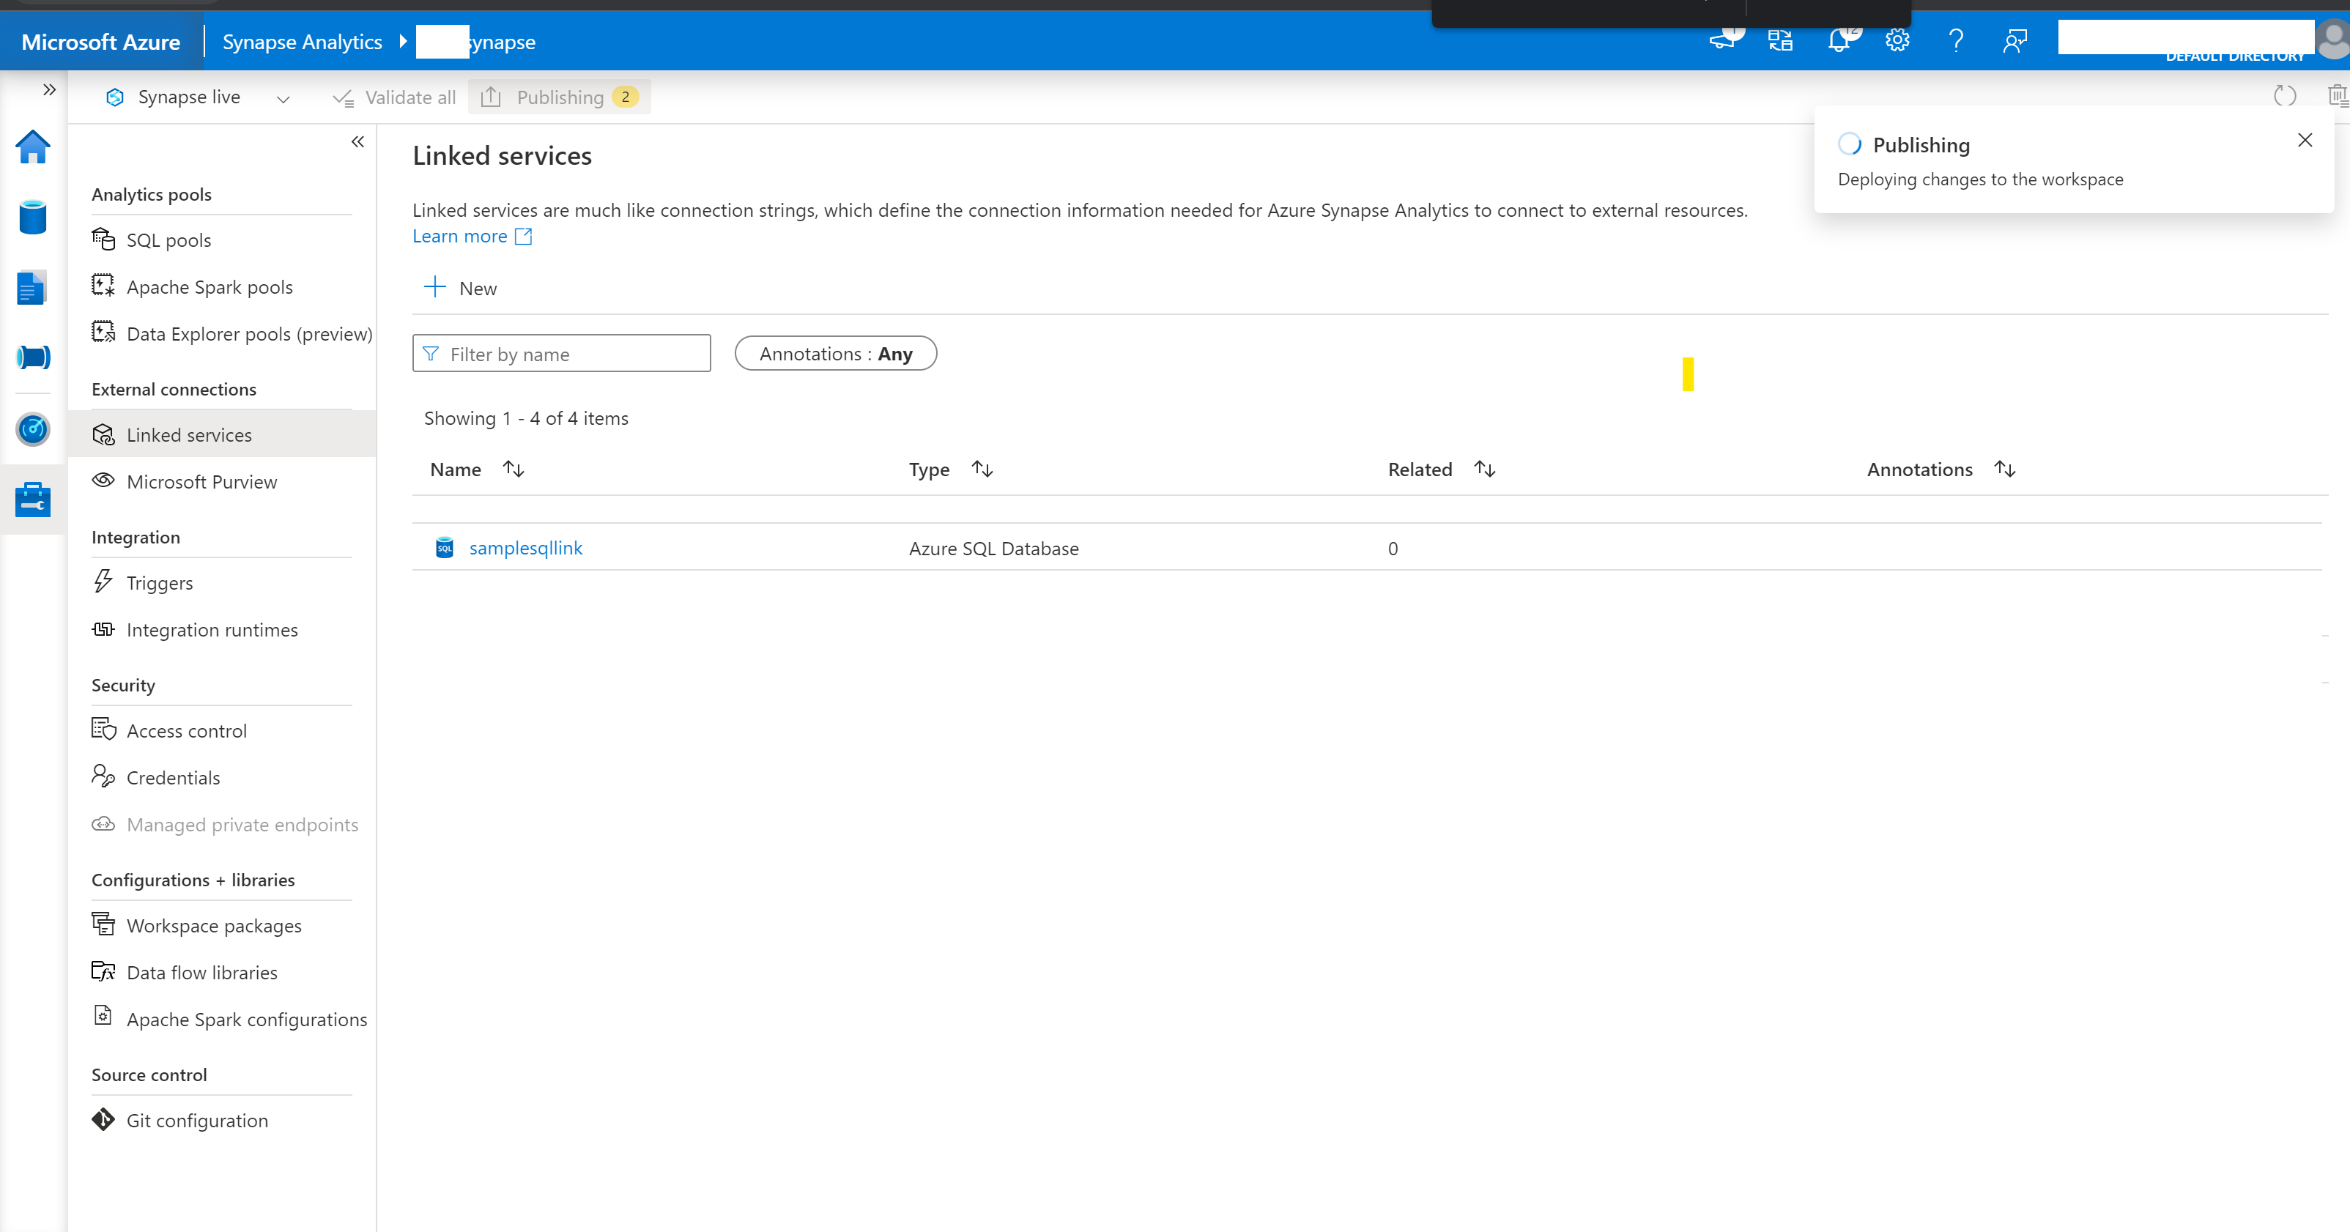Viewport: 2350px width, 1232px height.
Task: Collapse the left navigation pane with double chevron
Action: pos(357,141)
